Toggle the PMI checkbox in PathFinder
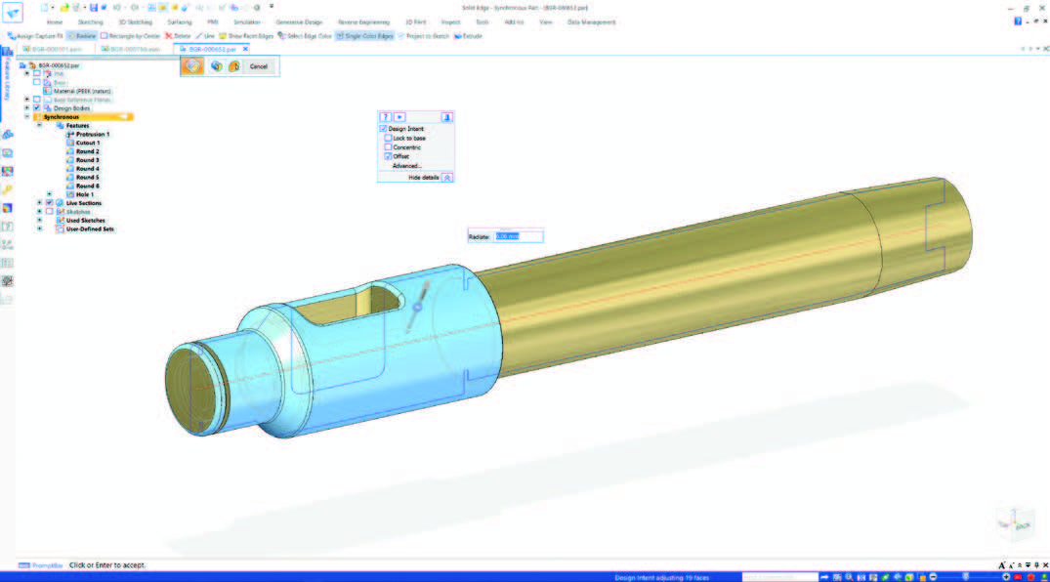 (37, 73)
